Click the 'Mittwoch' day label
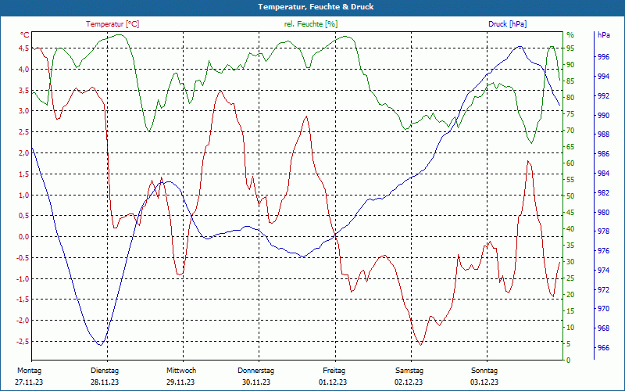 pos(181,371)
